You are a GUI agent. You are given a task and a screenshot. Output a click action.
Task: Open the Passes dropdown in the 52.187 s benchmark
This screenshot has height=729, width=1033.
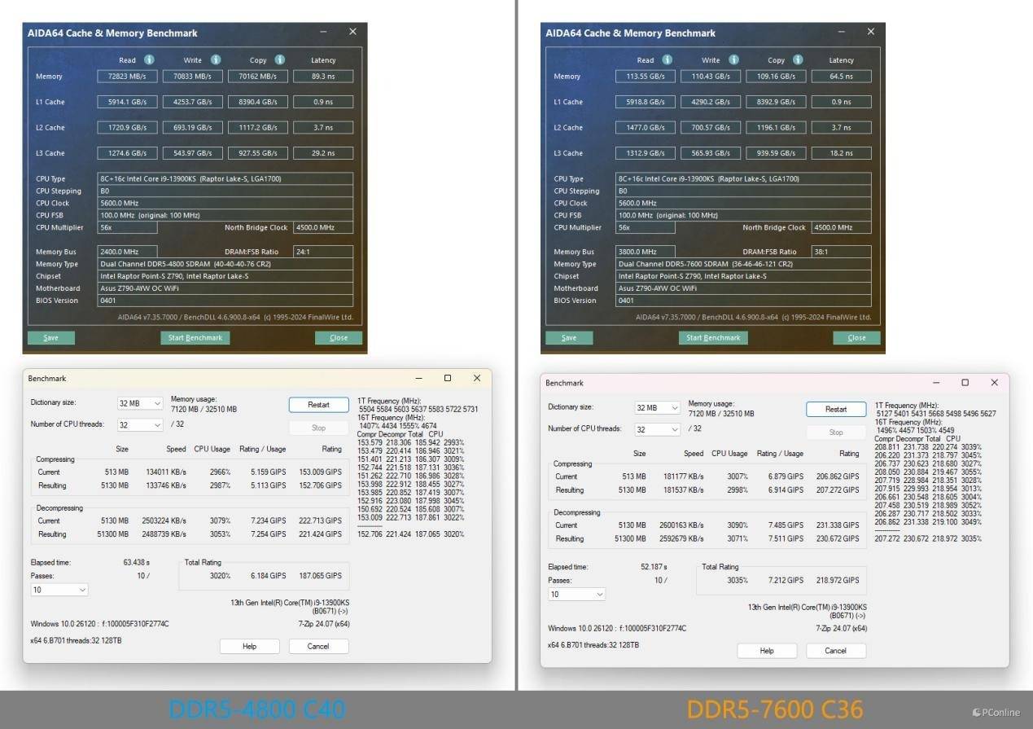(x=576, y=595)
